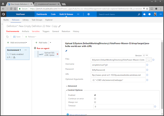
Task: Select the Run on agent phase
Action: pyautogui.click(x=43, y=48)
